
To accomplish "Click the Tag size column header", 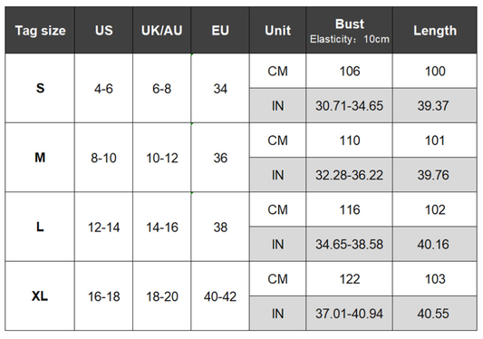I will (40, 30).
